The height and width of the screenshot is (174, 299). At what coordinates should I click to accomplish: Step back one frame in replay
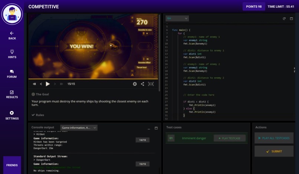point(41,84)
